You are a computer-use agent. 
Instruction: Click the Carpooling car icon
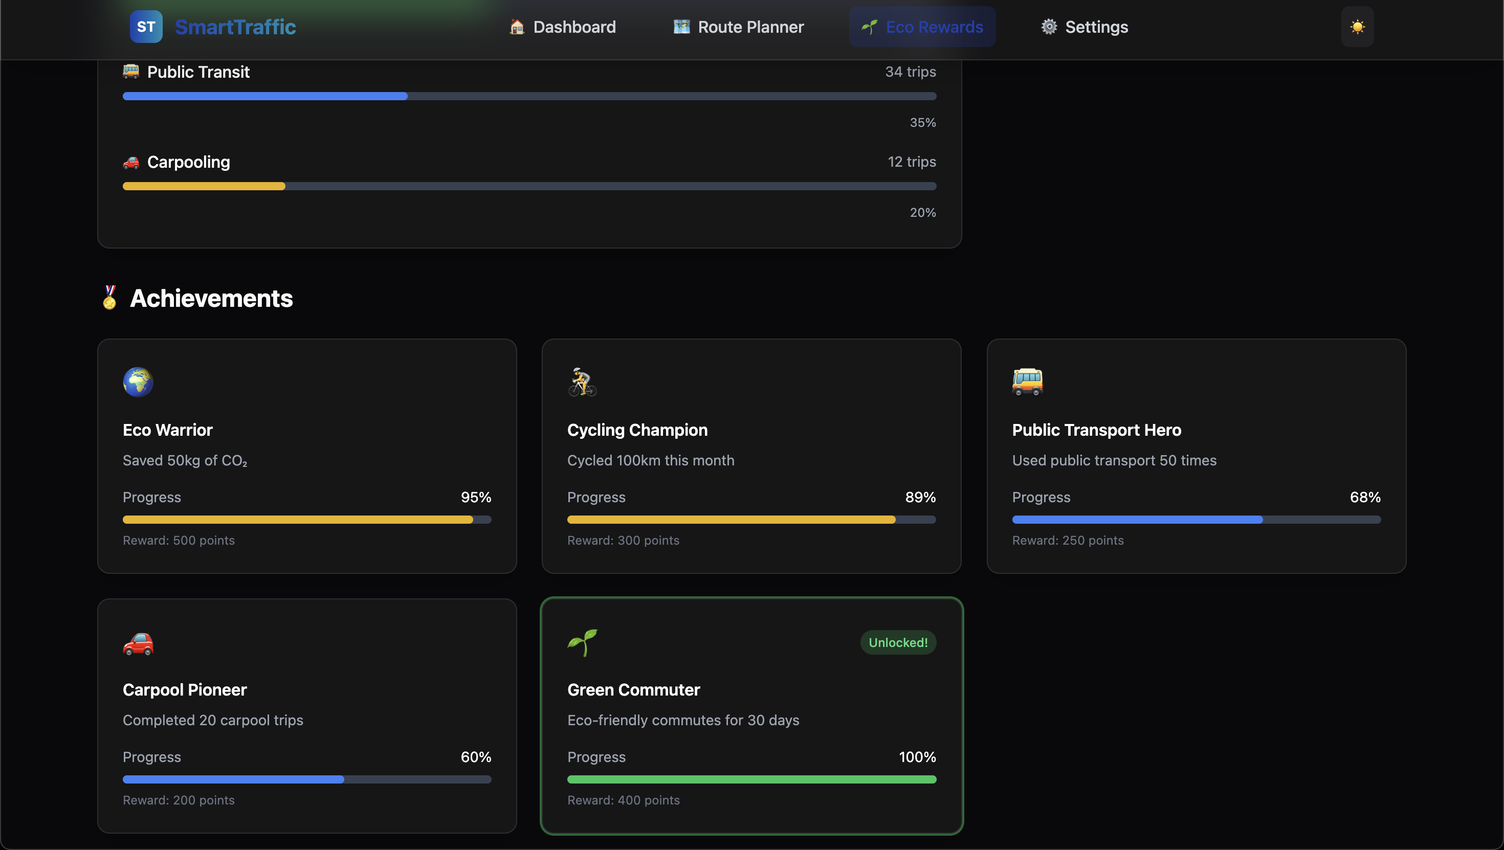131,162
